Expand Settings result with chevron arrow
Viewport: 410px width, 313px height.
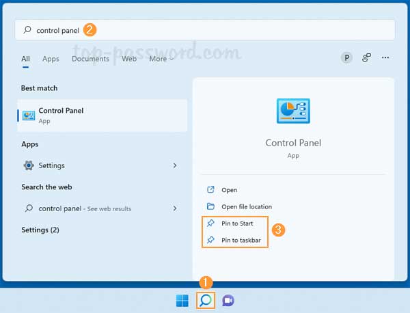pyautogui.click(x=175, y=165)
